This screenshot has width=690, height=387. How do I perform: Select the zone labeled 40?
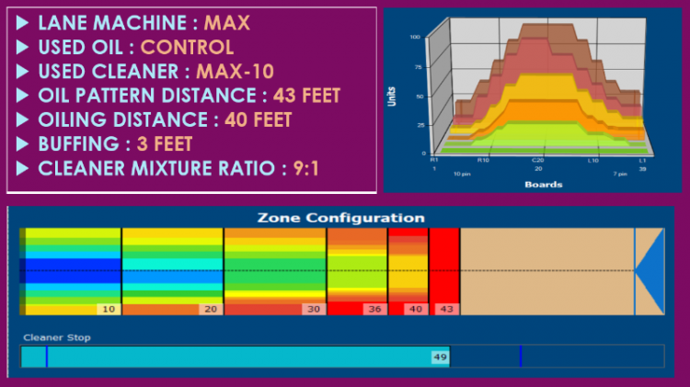pos(408,271)
